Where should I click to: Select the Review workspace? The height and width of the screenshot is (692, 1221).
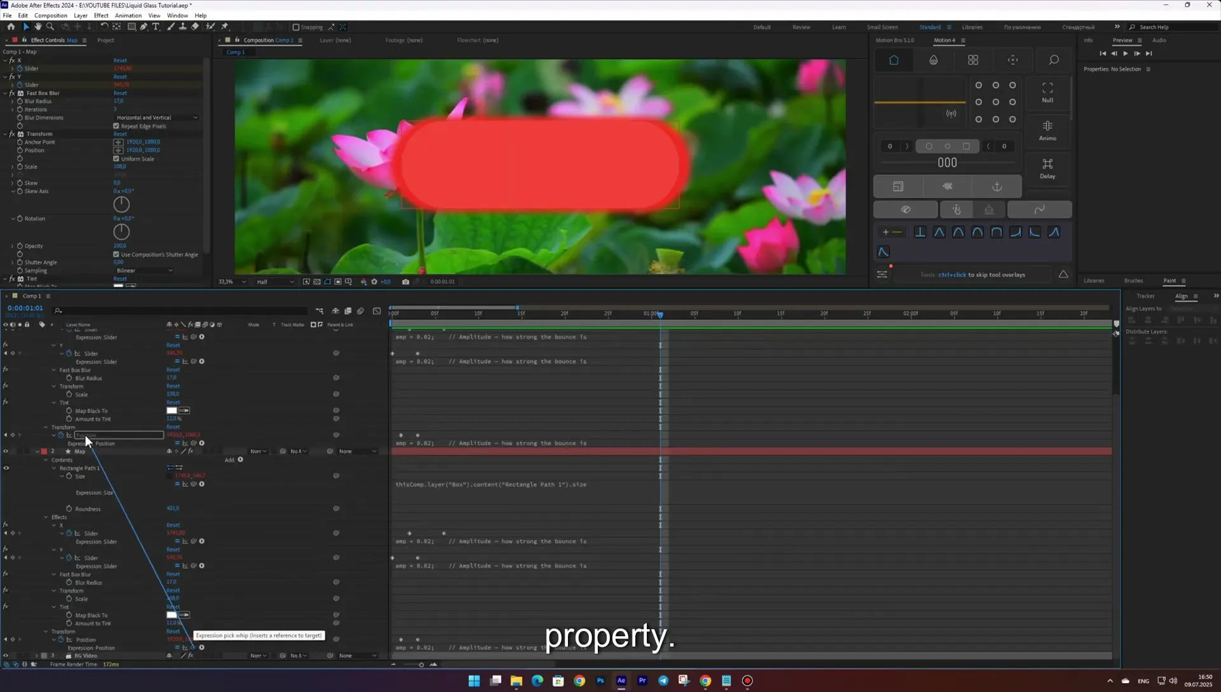(x=801, y=27)
